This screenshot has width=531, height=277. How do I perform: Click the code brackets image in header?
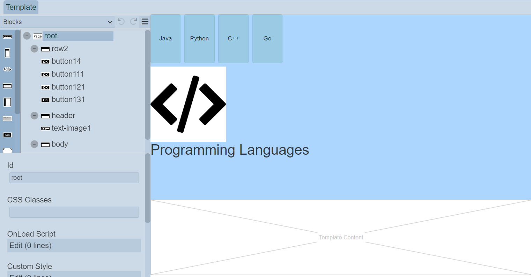pos(188,104)
